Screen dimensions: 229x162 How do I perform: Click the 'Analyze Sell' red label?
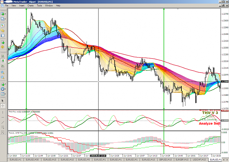[210, 124]
